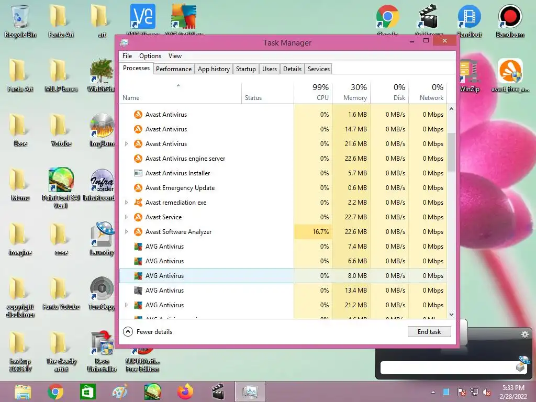The width and height of the screenshot is (536, 402).
Task: Open the Paint taskbar icon
Action: pos(120,392)
